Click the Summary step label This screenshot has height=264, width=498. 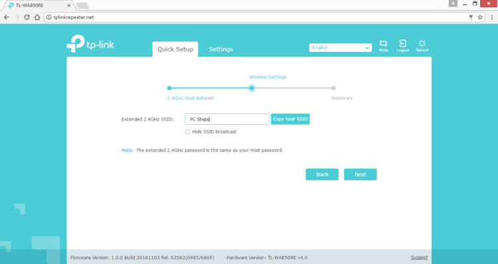click(342, 98)
